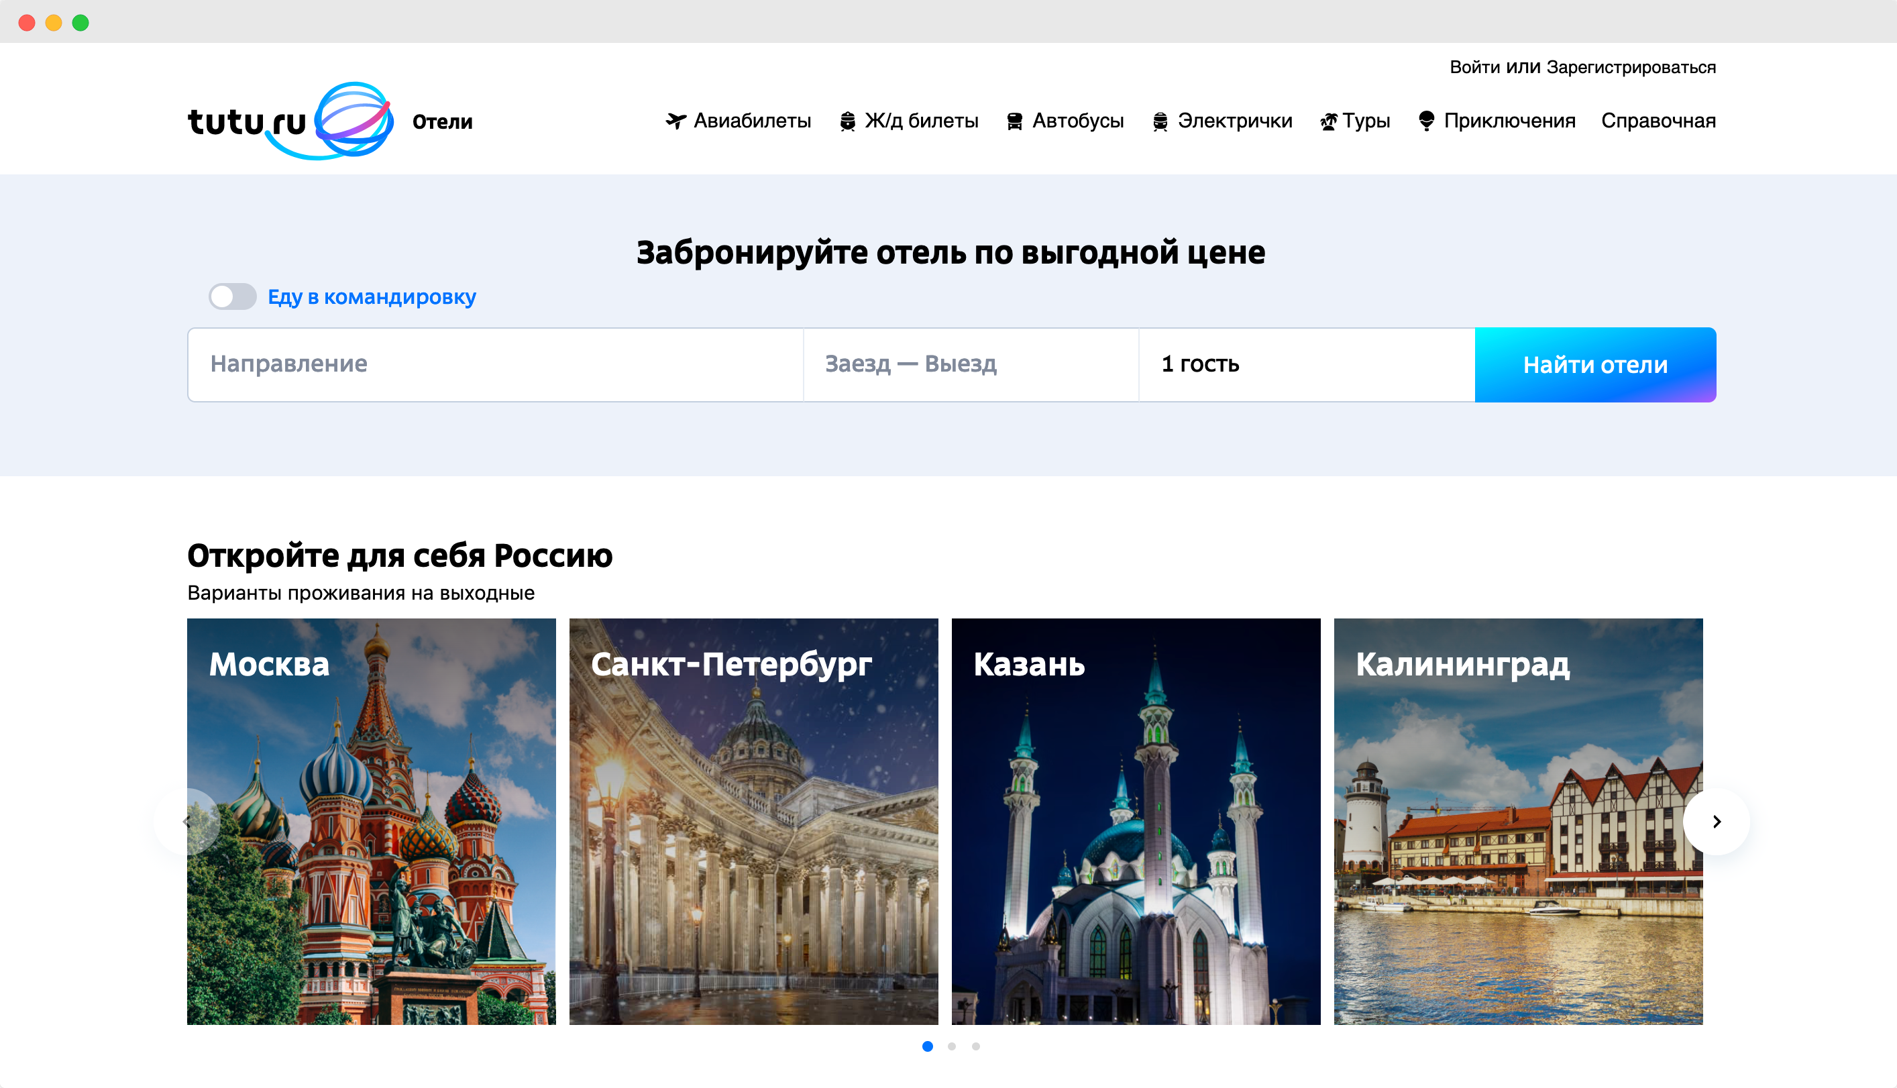The image size is (1897, 1088).
Task: Click the tutu.ru globe logo
Action: pos(353,120)
